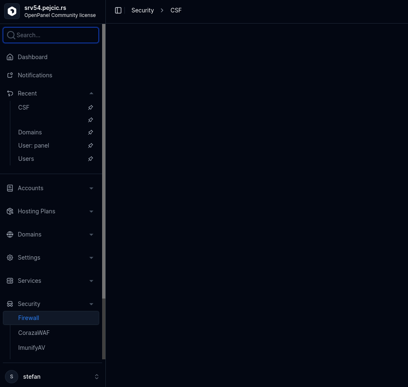Viewport: 408px width, 387px height.
Task: Open Users from Recent list
Action: tap(26, 159)
